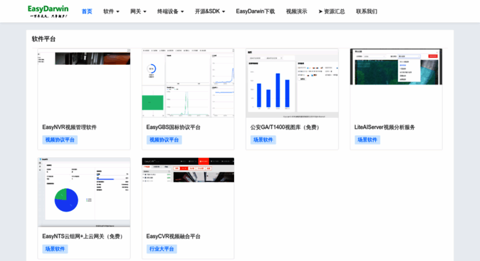This screenshot has width=480, height=261.
Task: Click 行业大平台 tag under EasyCVR
Action: [x=162, y=249]
